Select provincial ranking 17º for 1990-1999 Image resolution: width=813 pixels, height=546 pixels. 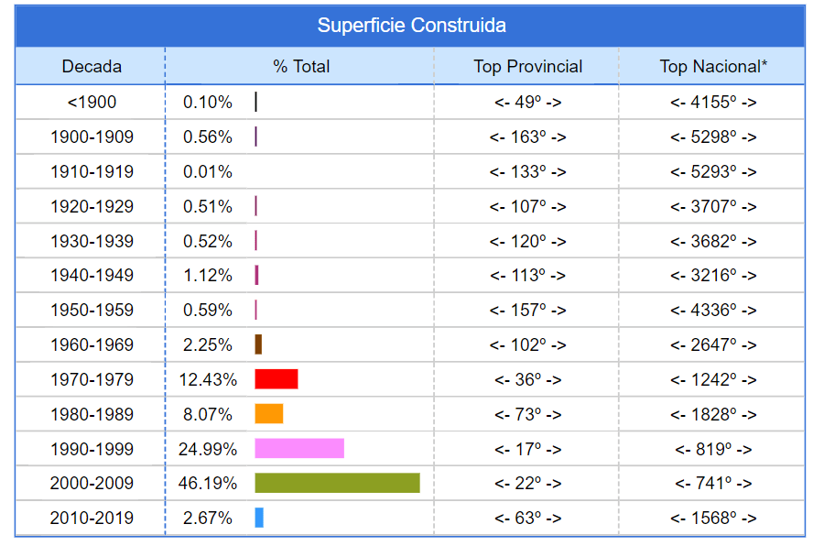point(527,449)
